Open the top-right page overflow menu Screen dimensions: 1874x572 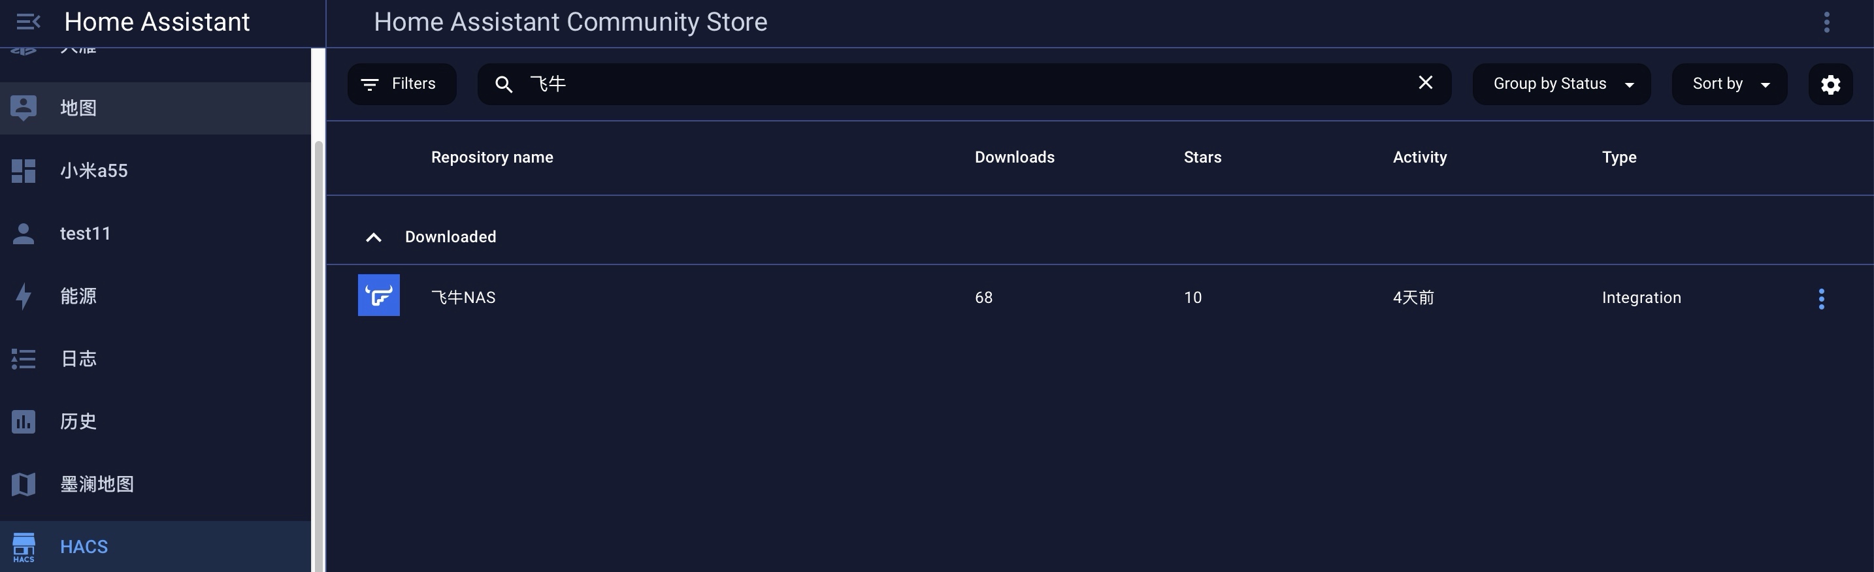(1826, 23)
